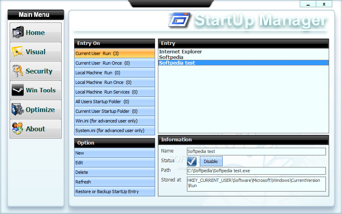The image size is (342, 214).
Task: Select Current User Run Once (0)
Action: (x=114, y=63)
